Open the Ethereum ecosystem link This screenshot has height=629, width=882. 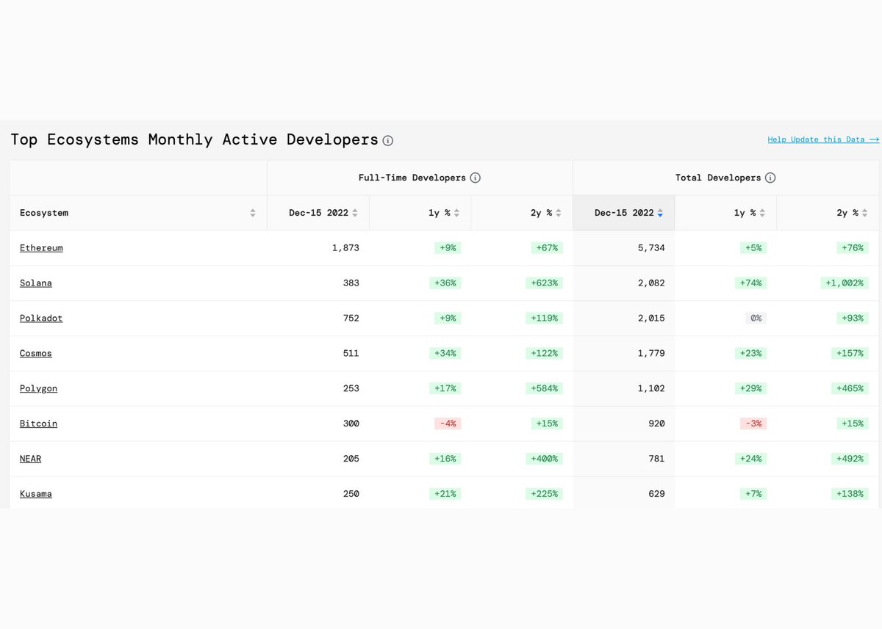coord(41,248)
